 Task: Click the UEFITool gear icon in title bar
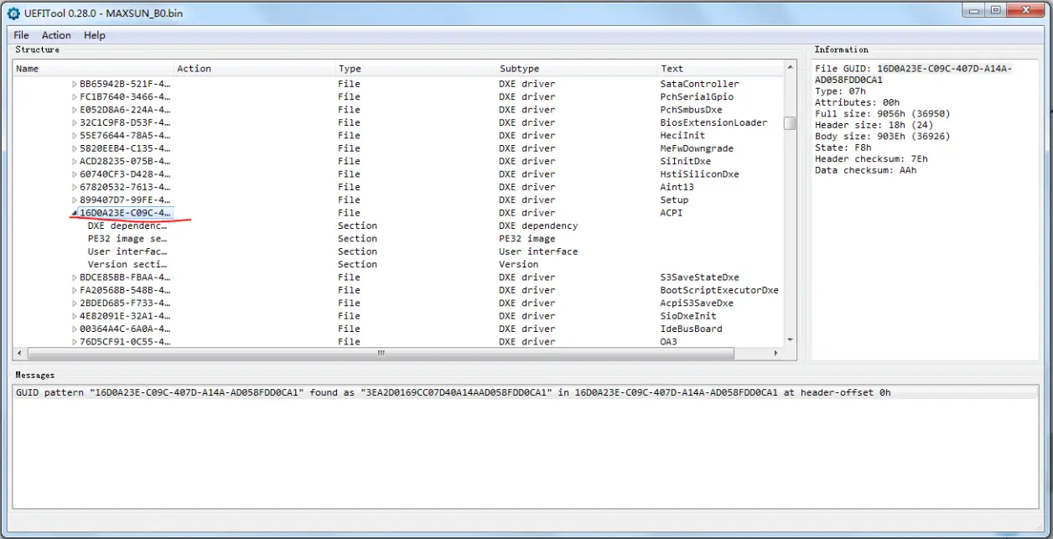point(13,10)
